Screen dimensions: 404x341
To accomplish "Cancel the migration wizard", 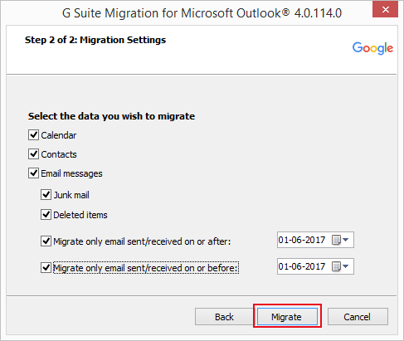I will (x=358, y=317).
